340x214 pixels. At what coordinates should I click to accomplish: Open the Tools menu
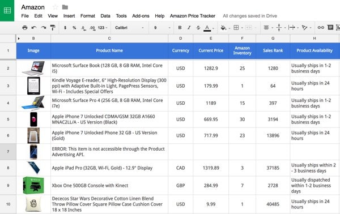tap(121, 16)
